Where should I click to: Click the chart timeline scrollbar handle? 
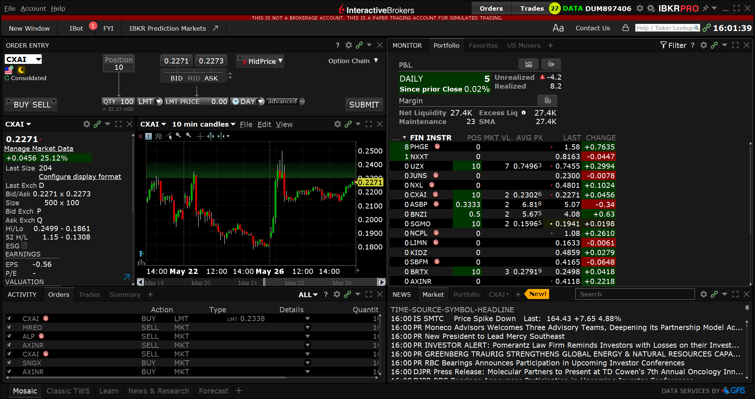[x=264, y=282]
